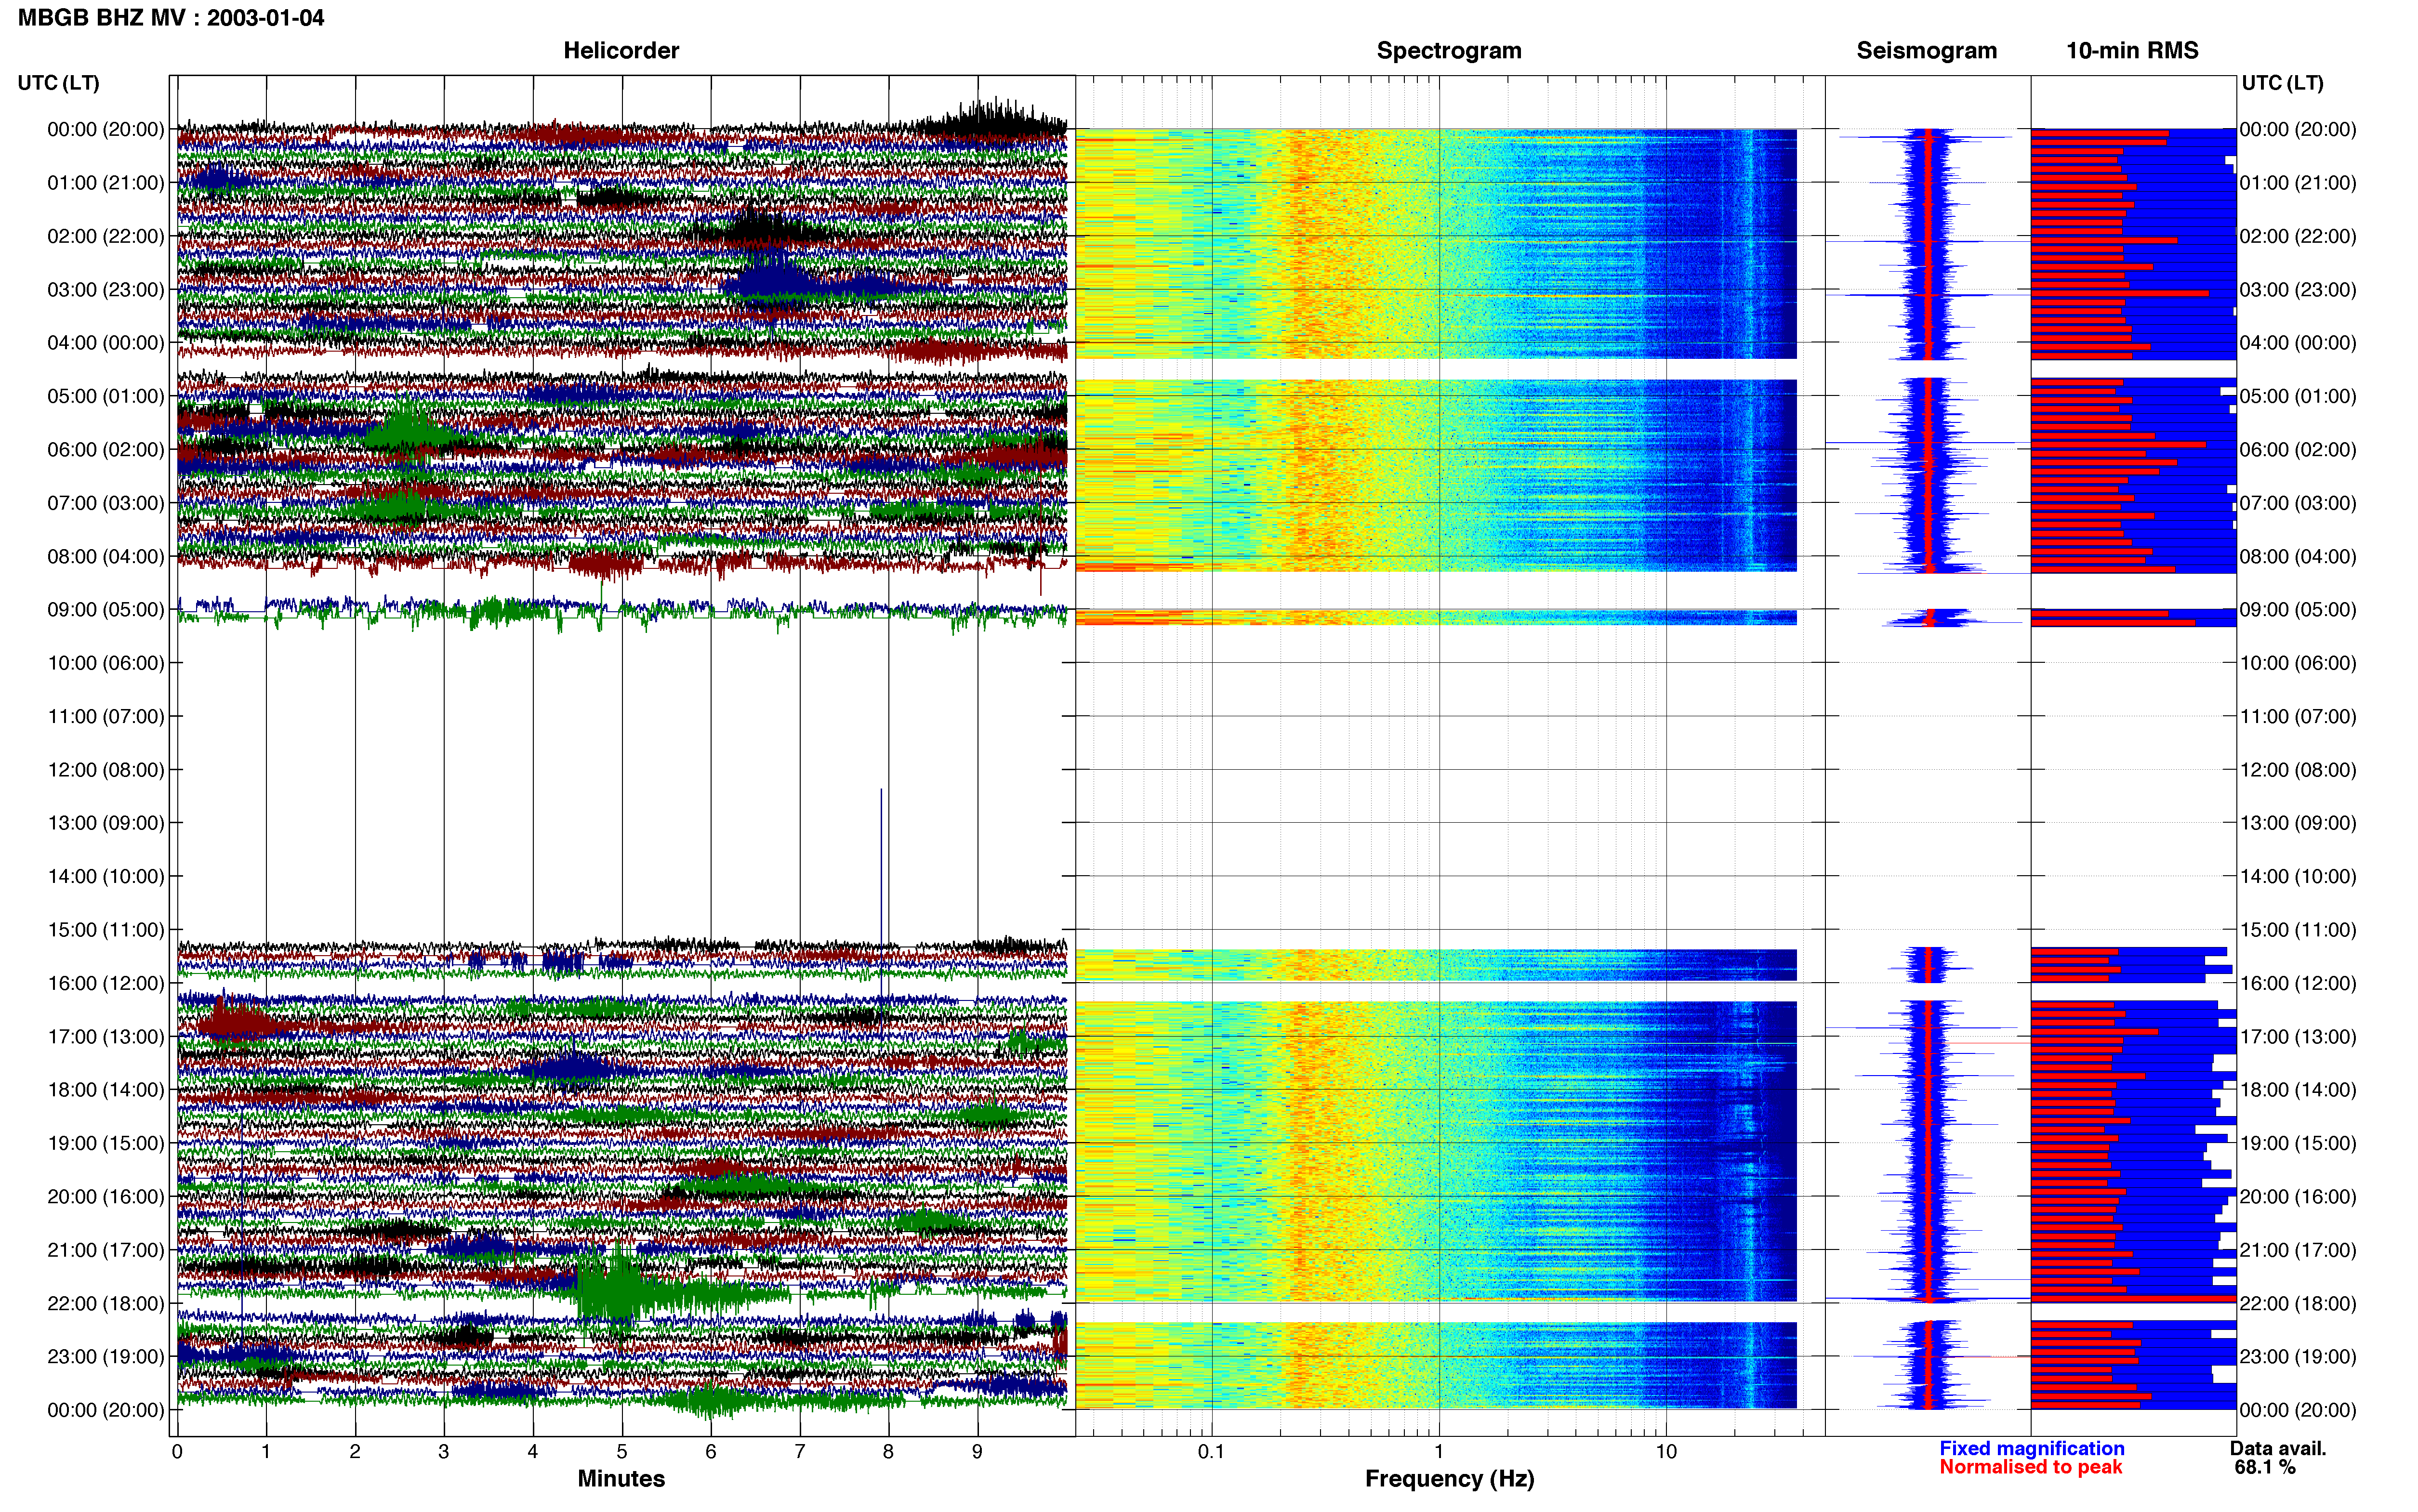Screen dimensions: 2418x1512
Task: Click '02:00 (22:00)' on the helicorder time axis
Action: 106,236
